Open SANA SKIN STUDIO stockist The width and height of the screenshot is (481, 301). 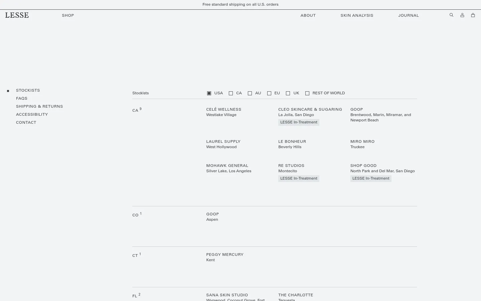pyautogui.click(x=227, y=295)
